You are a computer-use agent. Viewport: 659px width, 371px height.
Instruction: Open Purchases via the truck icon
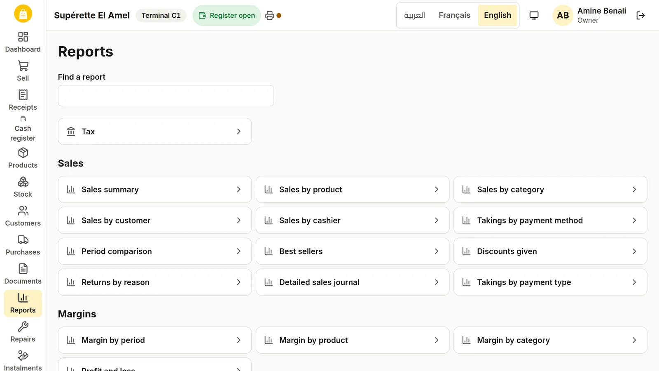(23, 240)
